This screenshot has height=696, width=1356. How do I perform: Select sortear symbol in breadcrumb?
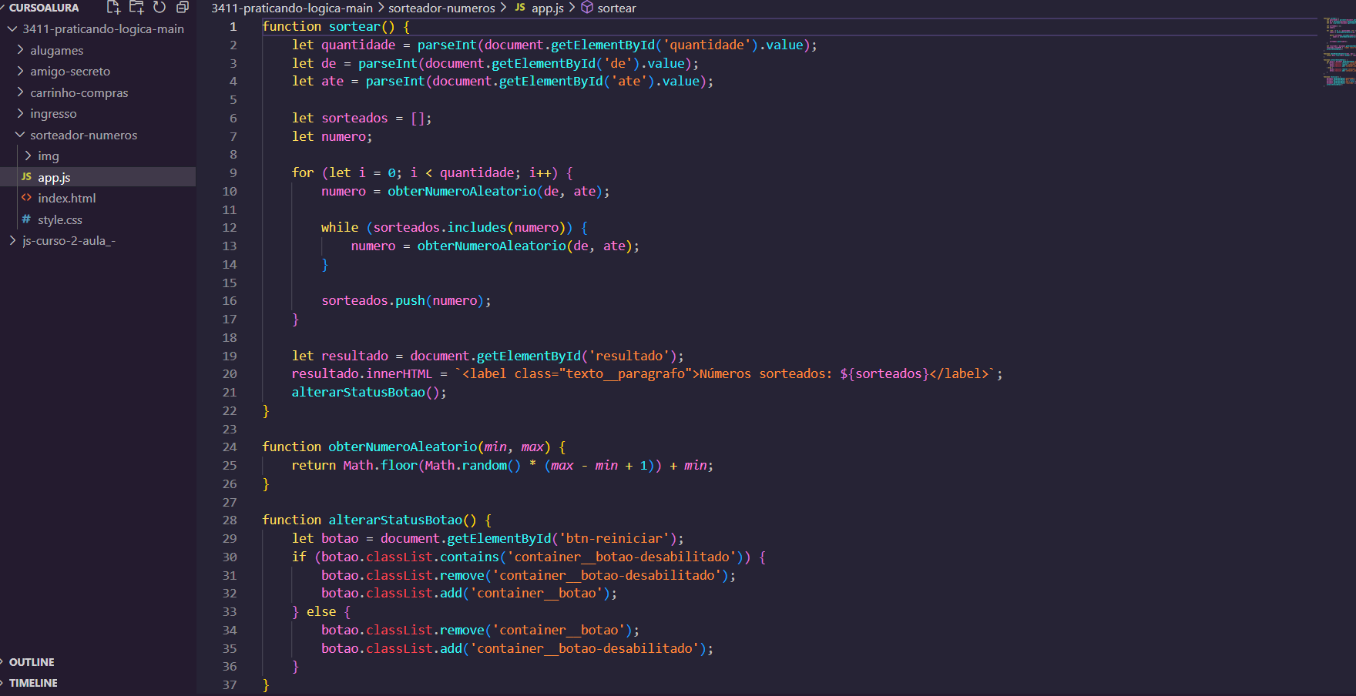tap(616, 8)
